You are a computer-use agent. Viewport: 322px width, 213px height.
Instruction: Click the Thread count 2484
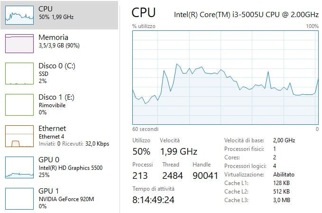click(x=172, y=176)
